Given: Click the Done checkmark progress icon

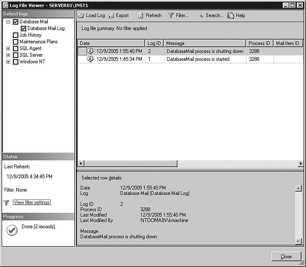Looking at the screenshot, I should (x=12, y=230).
